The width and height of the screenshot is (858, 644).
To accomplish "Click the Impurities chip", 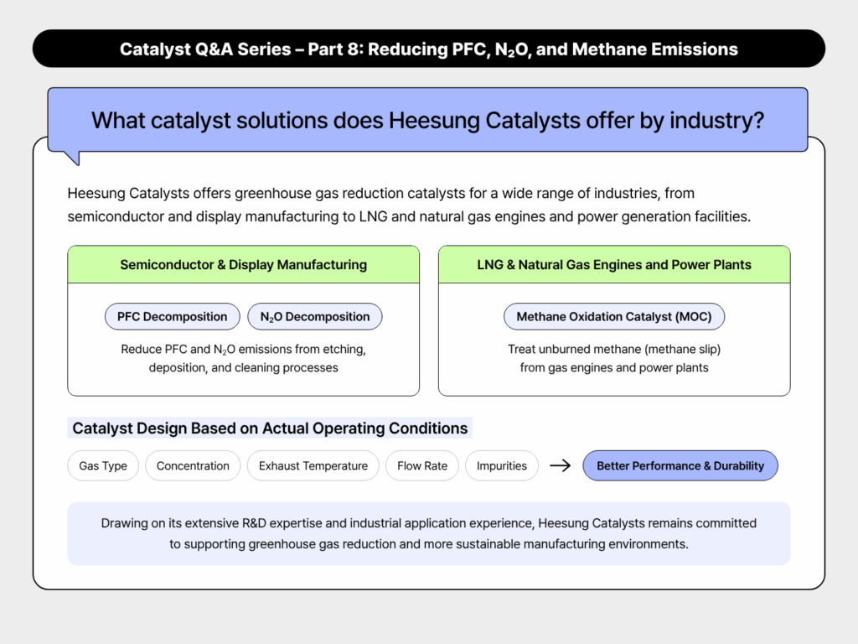I will [502, 465].
